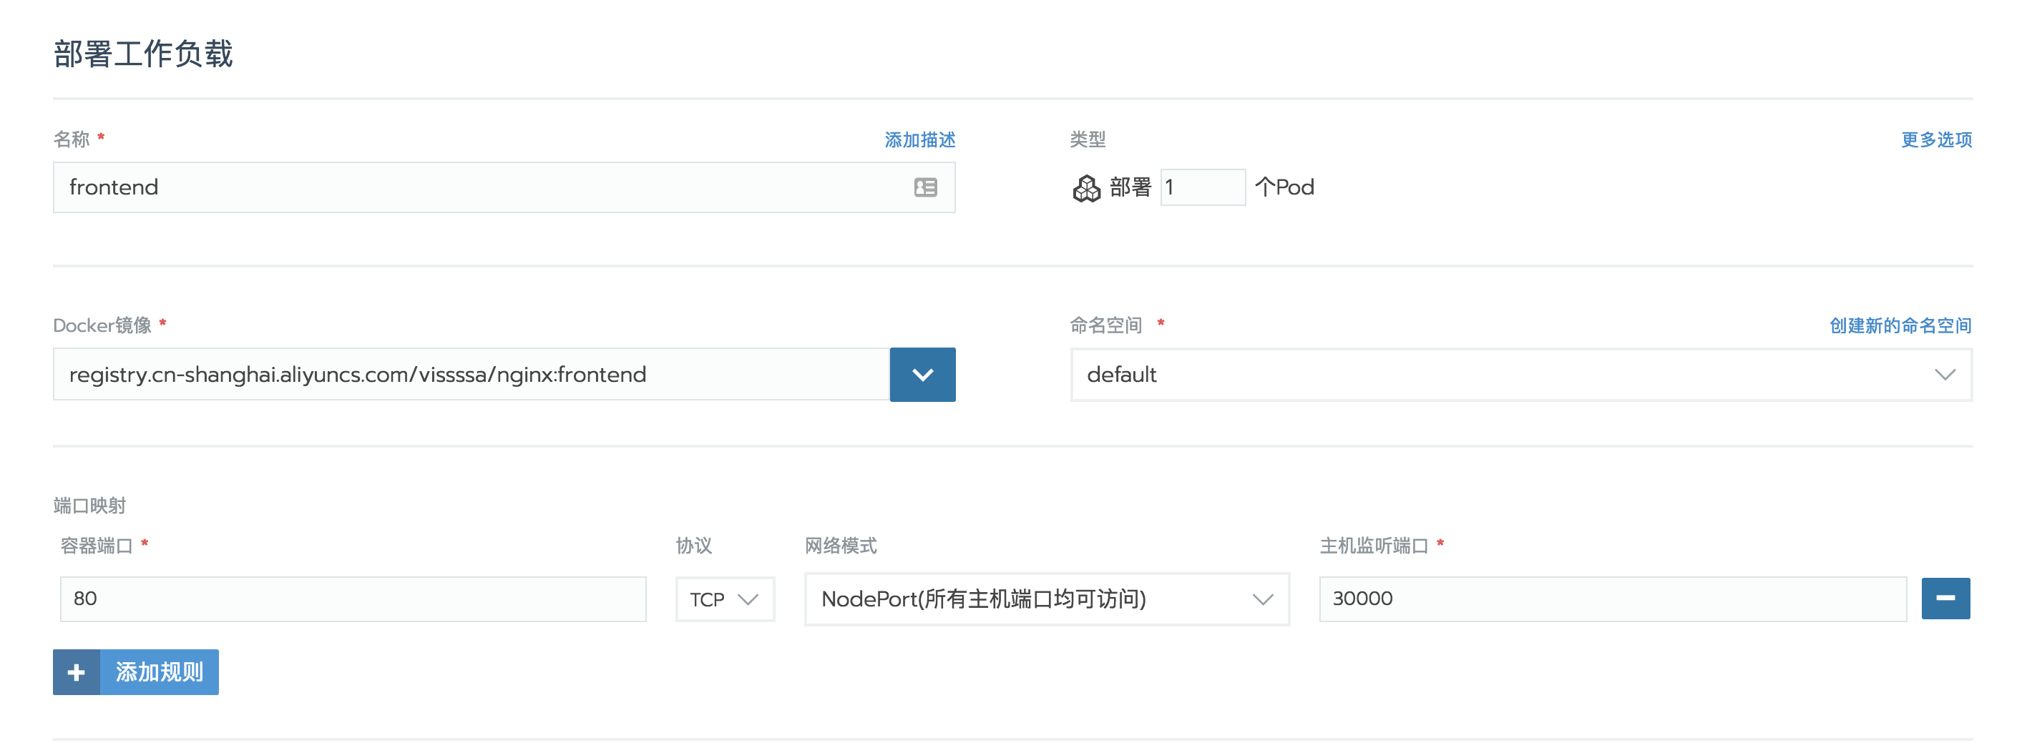Click 创建新的命名空间 link
The width and height of the screenshot is (2032, 748).
click(x=1900, y=325)
